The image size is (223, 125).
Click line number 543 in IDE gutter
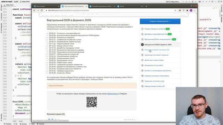[5, 67]
